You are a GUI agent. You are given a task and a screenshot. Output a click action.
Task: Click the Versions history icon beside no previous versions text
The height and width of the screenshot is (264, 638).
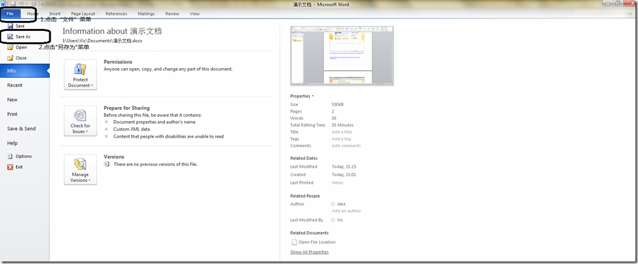[x=106, y=164]
